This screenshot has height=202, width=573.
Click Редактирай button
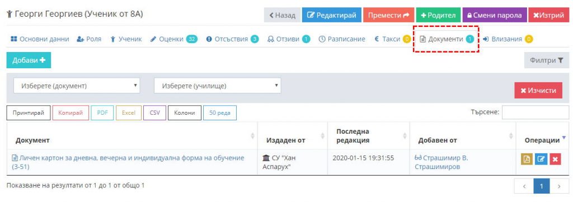[331, 15]
